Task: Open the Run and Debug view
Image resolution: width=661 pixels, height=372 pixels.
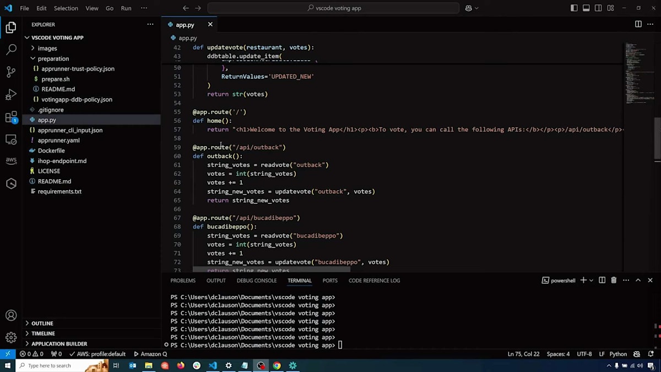Action: (11, 95)
